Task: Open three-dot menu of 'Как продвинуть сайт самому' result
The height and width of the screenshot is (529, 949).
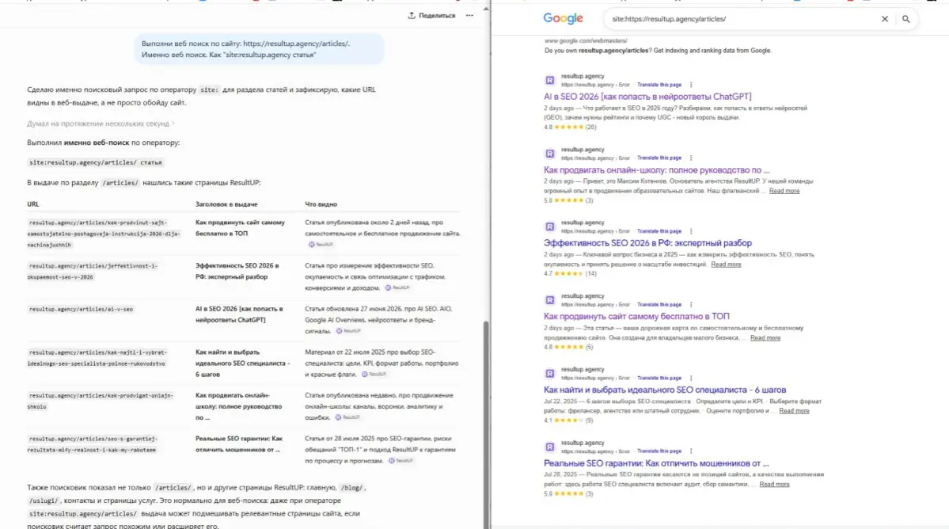Action: coord(690,304)
